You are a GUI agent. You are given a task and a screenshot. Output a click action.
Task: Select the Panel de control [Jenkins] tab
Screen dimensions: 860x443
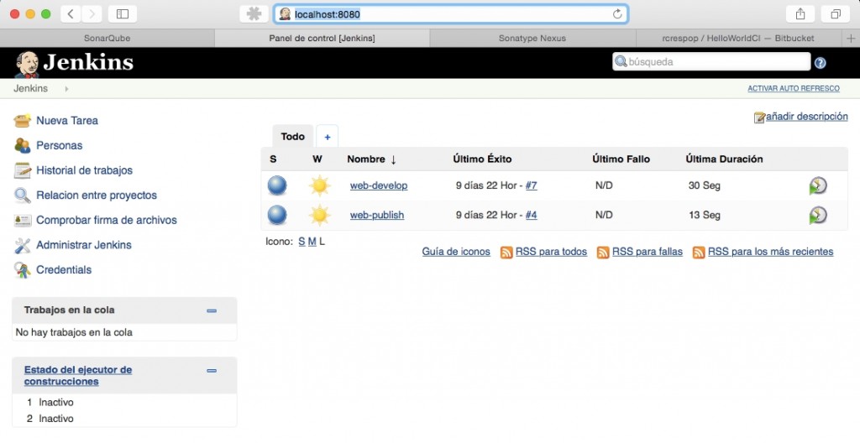tap(322, 39)
